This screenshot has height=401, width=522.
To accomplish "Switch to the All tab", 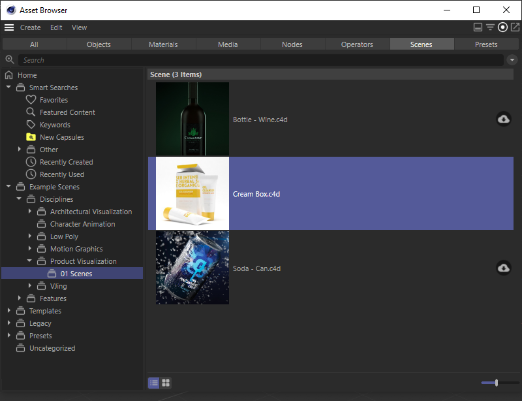I will pyautogui.click(x=35, y=44).
